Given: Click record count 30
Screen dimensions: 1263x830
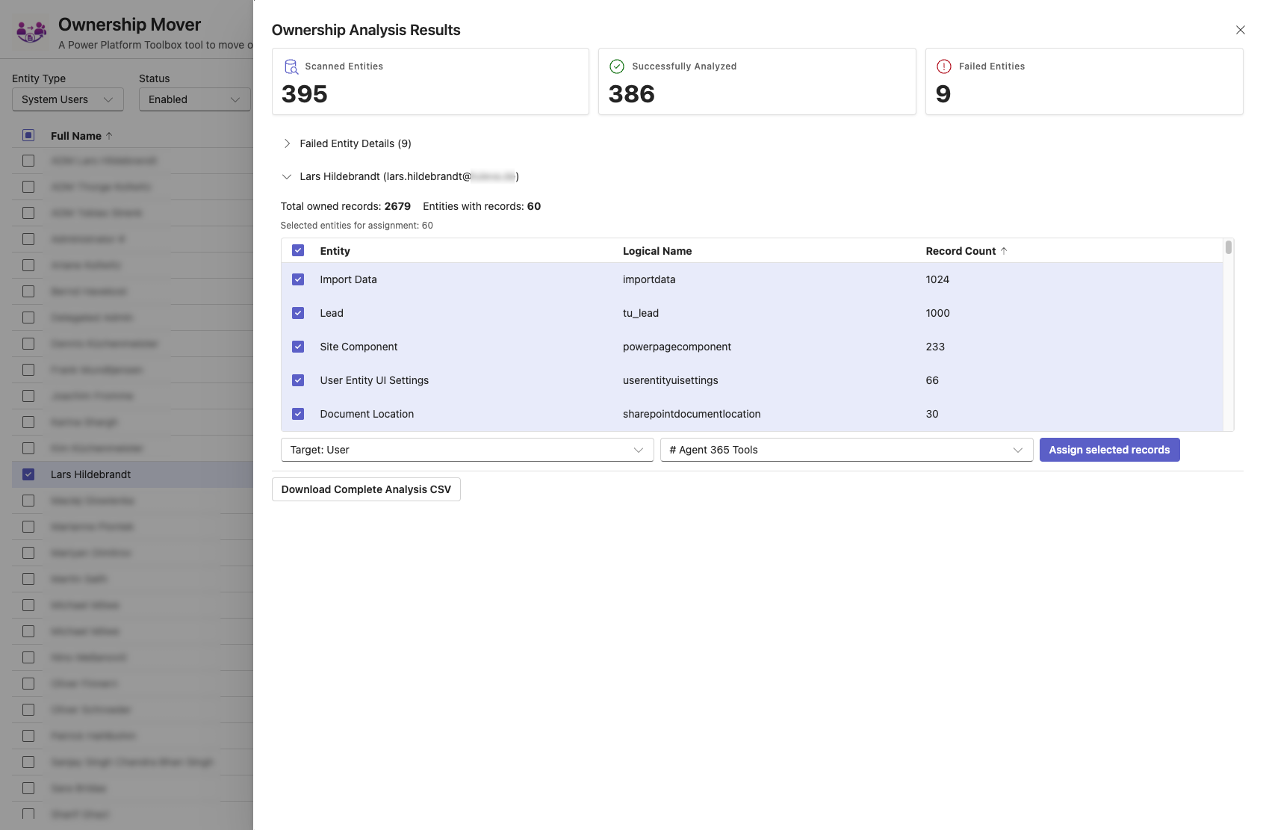Looking at the screenshot, I should tap(932, 414).
